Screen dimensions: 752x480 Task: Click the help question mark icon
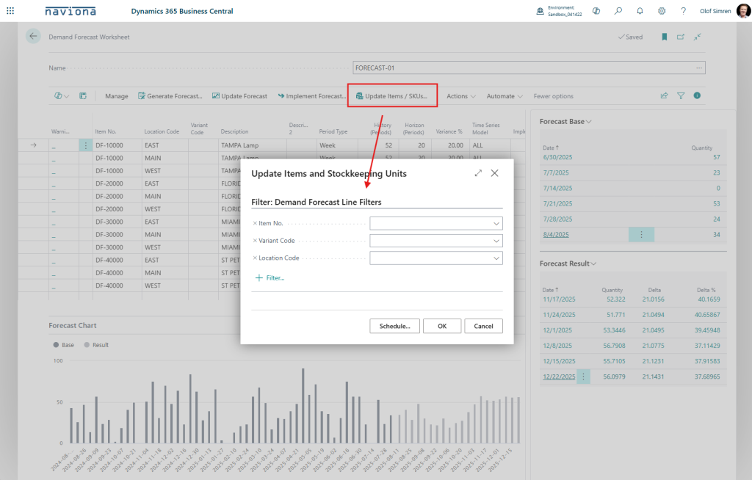click(684, 11)
